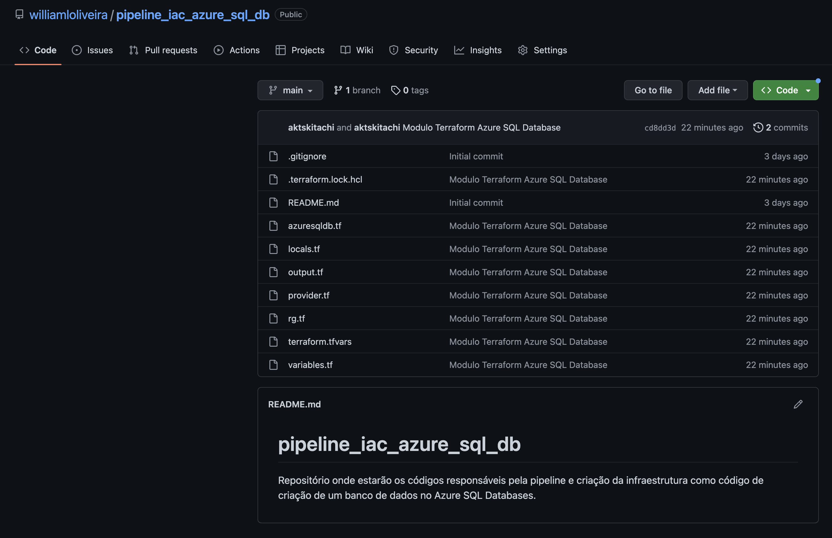Click the Settings gear icon tab
Image resolution: width=832 pixels, height=538 pixels.
523,50
